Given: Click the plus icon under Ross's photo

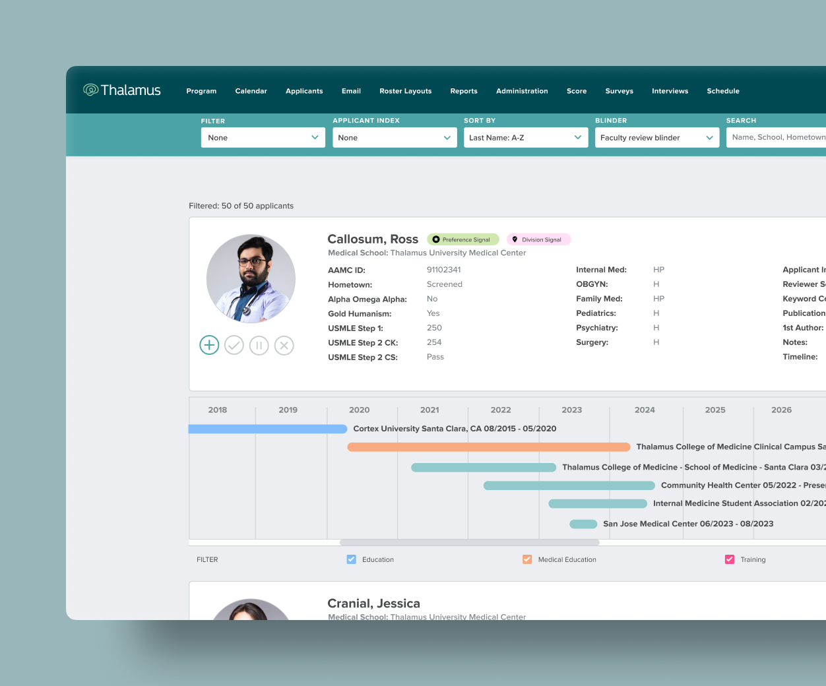Looking at the screenshot, I should tap(209, 345).
